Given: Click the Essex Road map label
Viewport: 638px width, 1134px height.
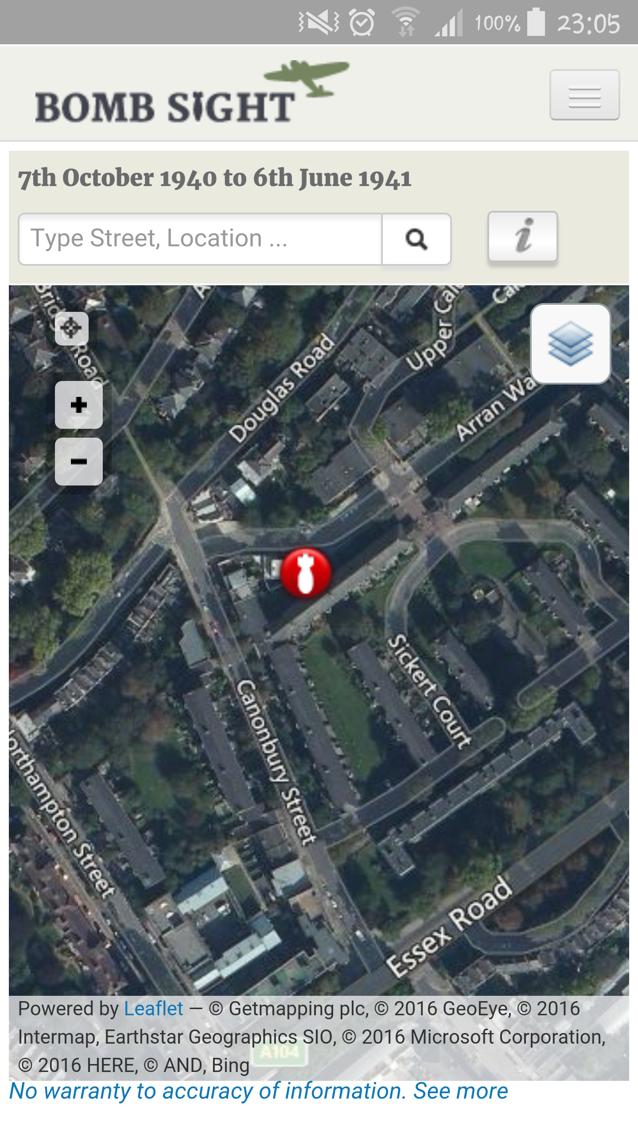Looking at the screenshot, I should tap(449, 927).
